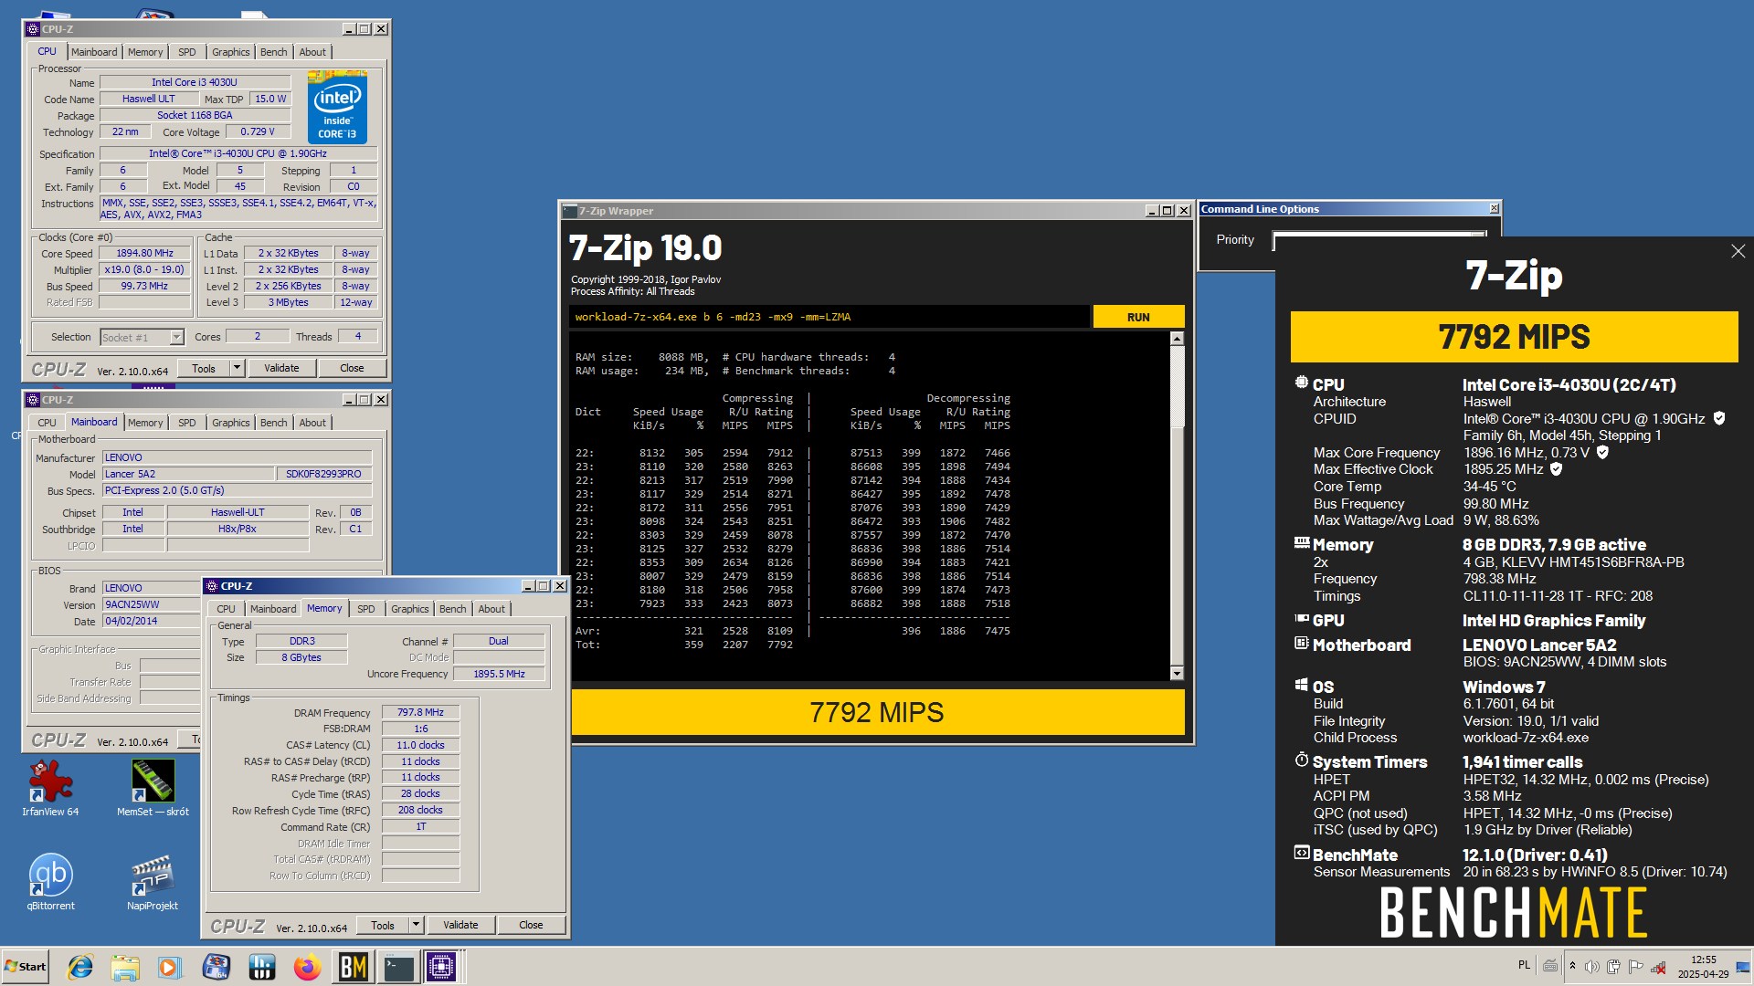Switch to the terminal window taskbar button
Viewport: 1754px width, 986px height.
398,967
